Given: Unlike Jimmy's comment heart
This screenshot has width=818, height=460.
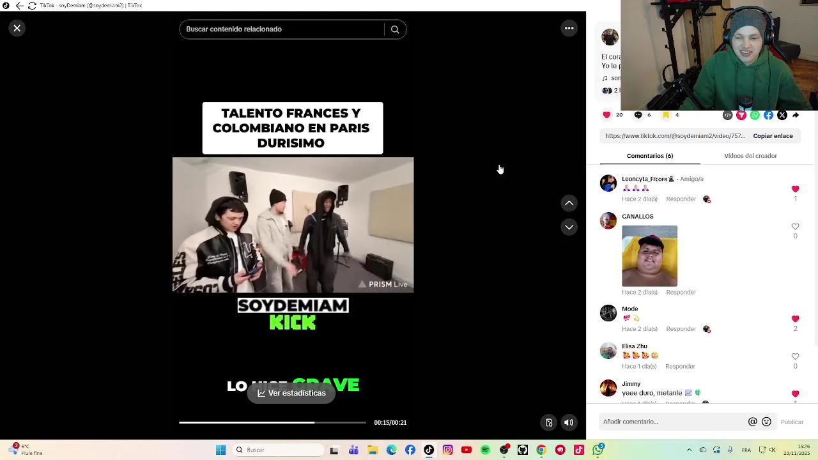Looking at the screenshot, I should (795, 394).
